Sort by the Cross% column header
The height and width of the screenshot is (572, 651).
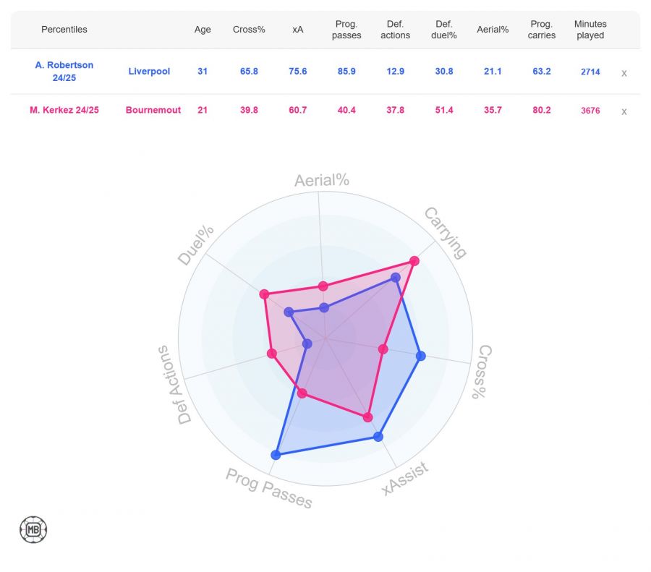click(249, 30)
